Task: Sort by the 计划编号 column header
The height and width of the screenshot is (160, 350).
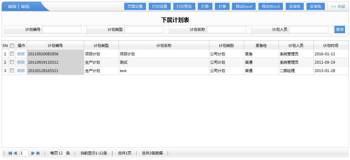Action: coord(55,46)
